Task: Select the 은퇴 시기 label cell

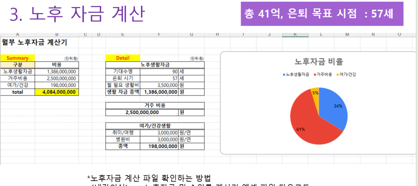Action: click(123, 79)
